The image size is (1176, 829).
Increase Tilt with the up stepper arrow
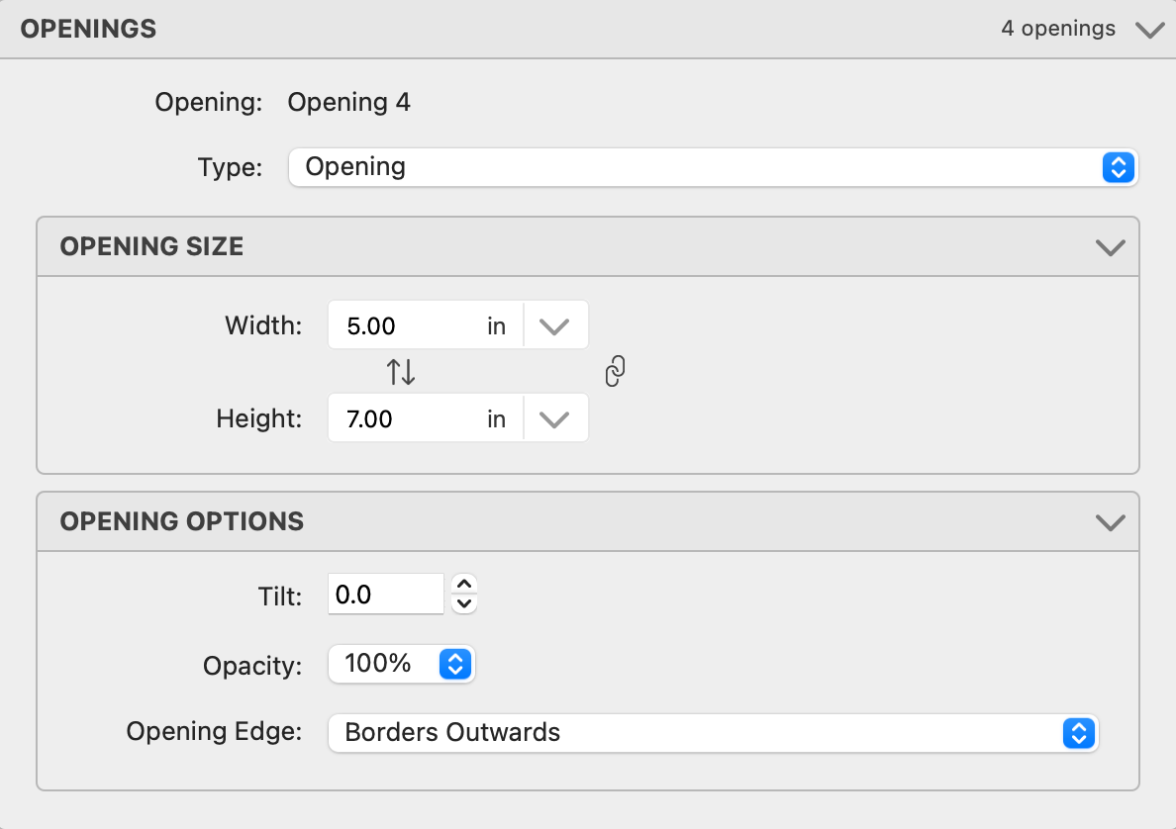tap(464, 584)
